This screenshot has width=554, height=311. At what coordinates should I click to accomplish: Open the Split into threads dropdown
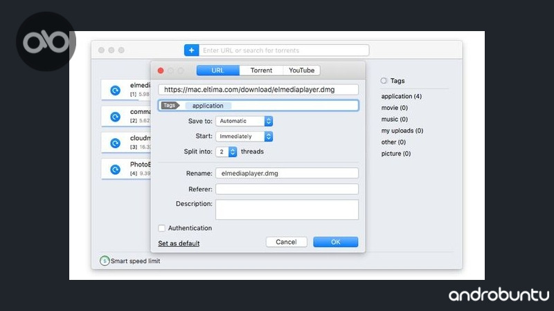click(226, 151)
